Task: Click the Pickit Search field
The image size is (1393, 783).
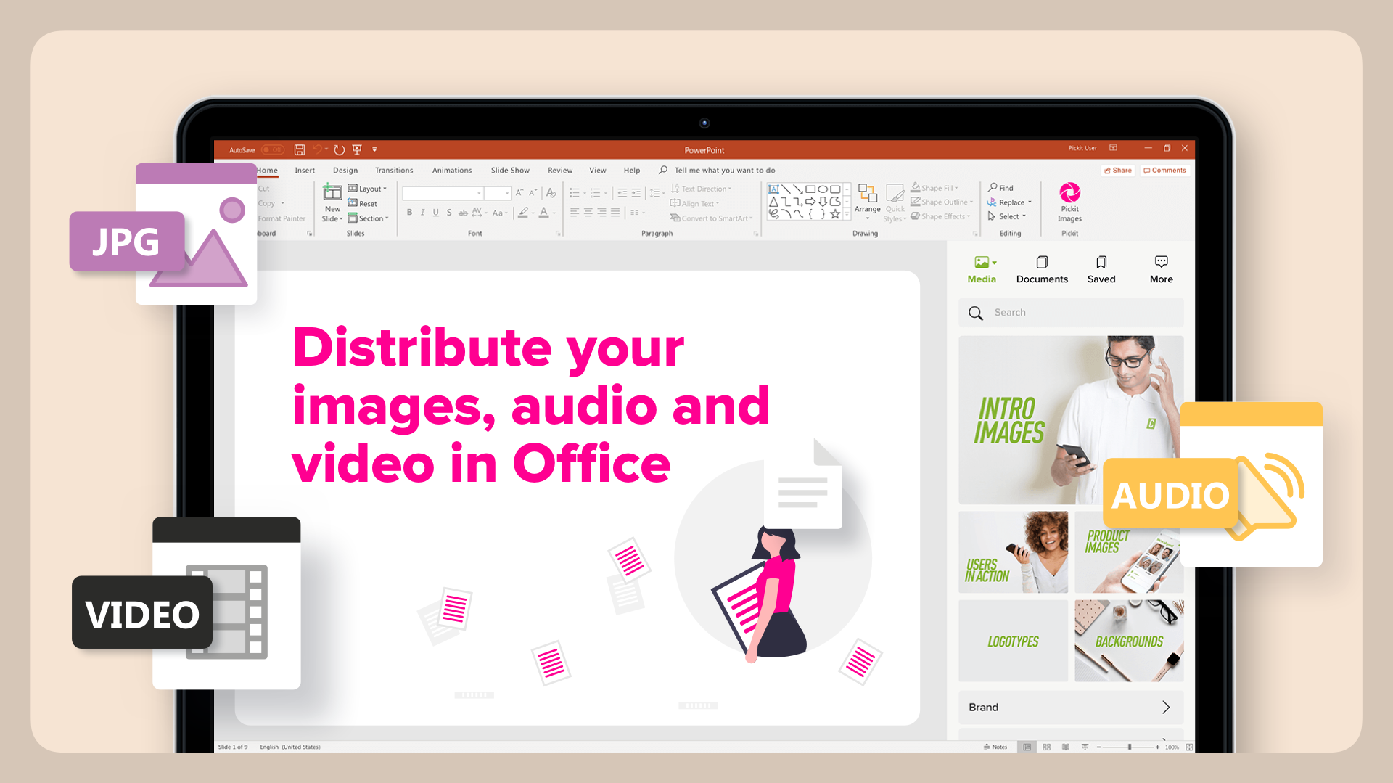Action: click(x=1071, y=313)
